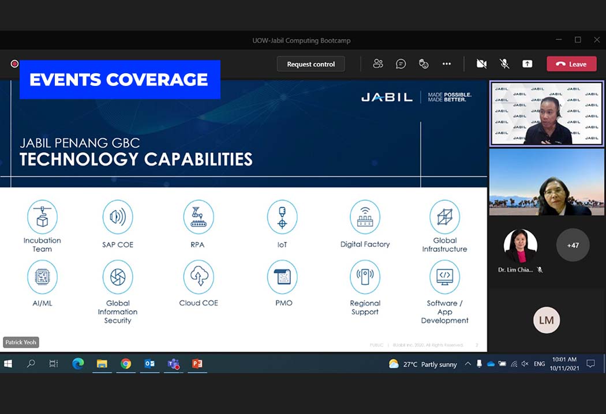This screenshot has width=606, height=414.
Task: Toggle system volume mute in the tray
Action: click(x=525, y=364)
